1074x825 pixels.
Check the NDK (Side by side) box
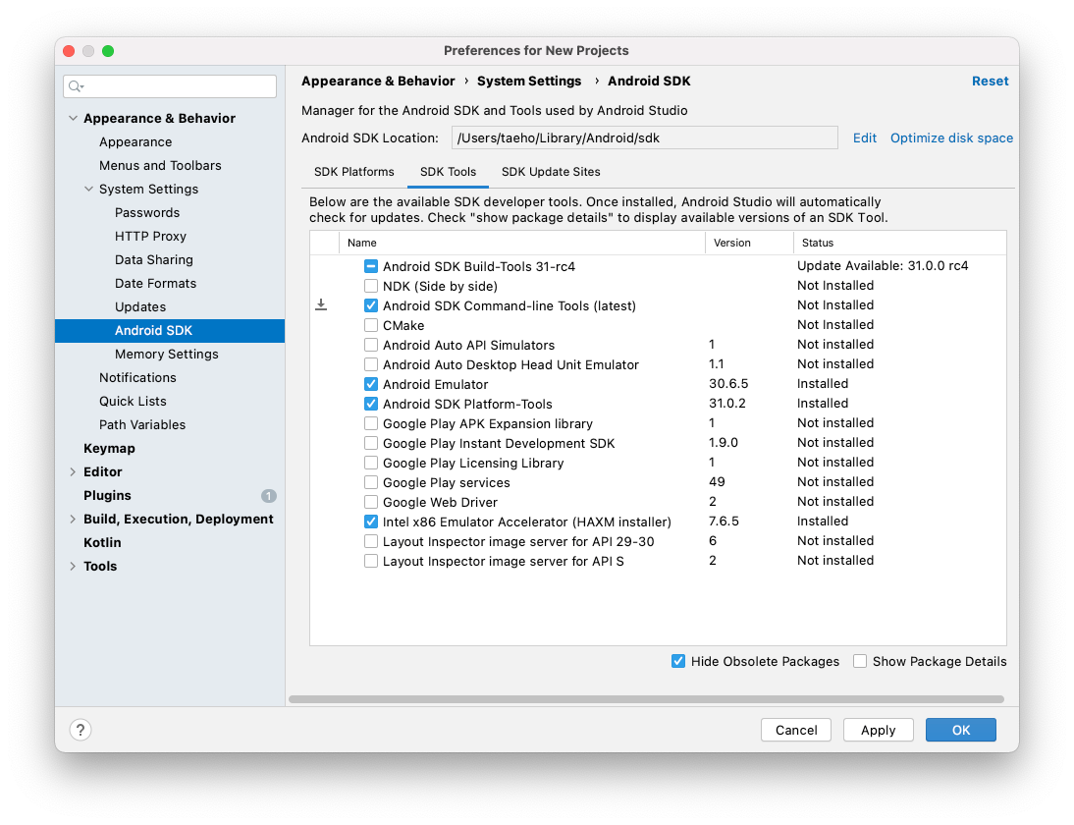[x=370, y=286]
